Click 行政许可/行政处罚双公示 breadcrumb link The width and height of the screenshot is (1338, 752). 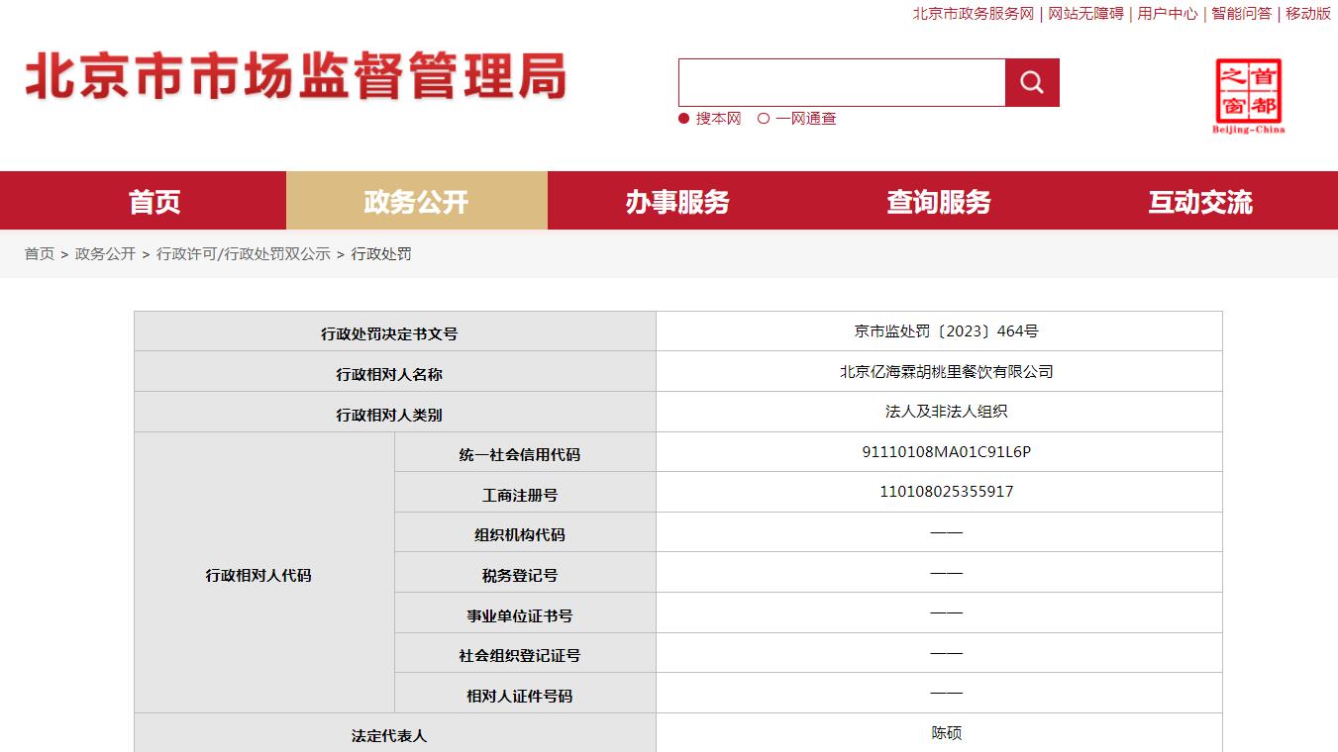[244, 254]
